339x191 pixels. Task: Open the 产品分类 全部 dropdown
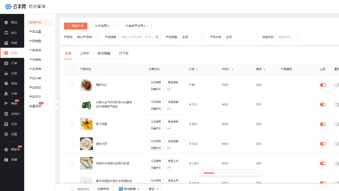(240, 37)
